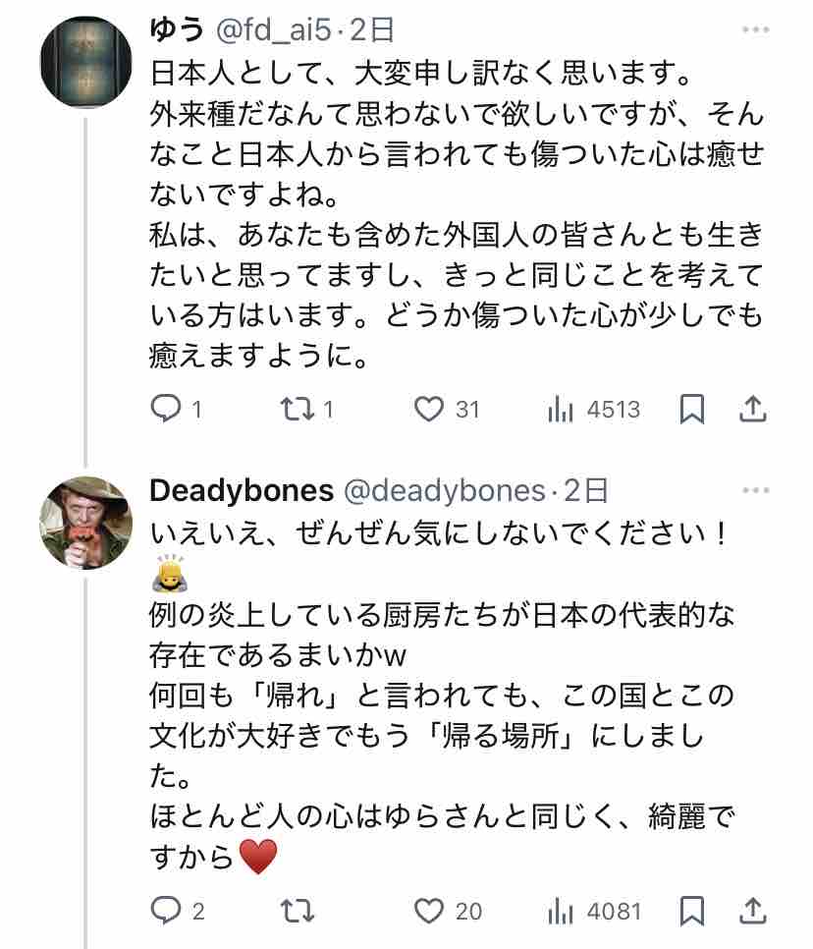Open more options on Deadybones' tweet

click(755, 490)
